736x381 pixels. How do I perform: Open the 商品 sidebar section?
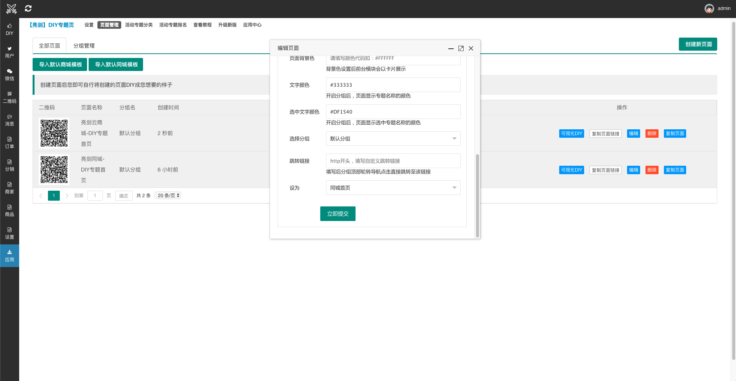10,211
